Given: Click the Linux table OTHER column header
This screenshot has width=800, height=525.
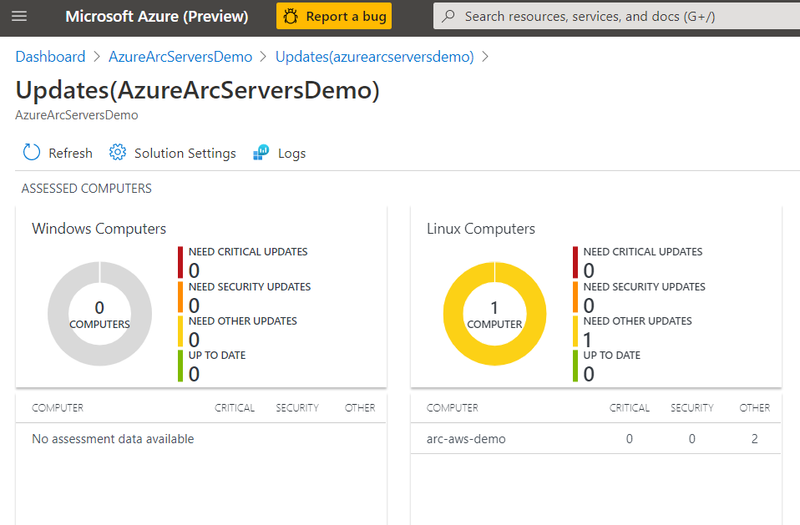Looking at the screenshot, I should point(755,408).
